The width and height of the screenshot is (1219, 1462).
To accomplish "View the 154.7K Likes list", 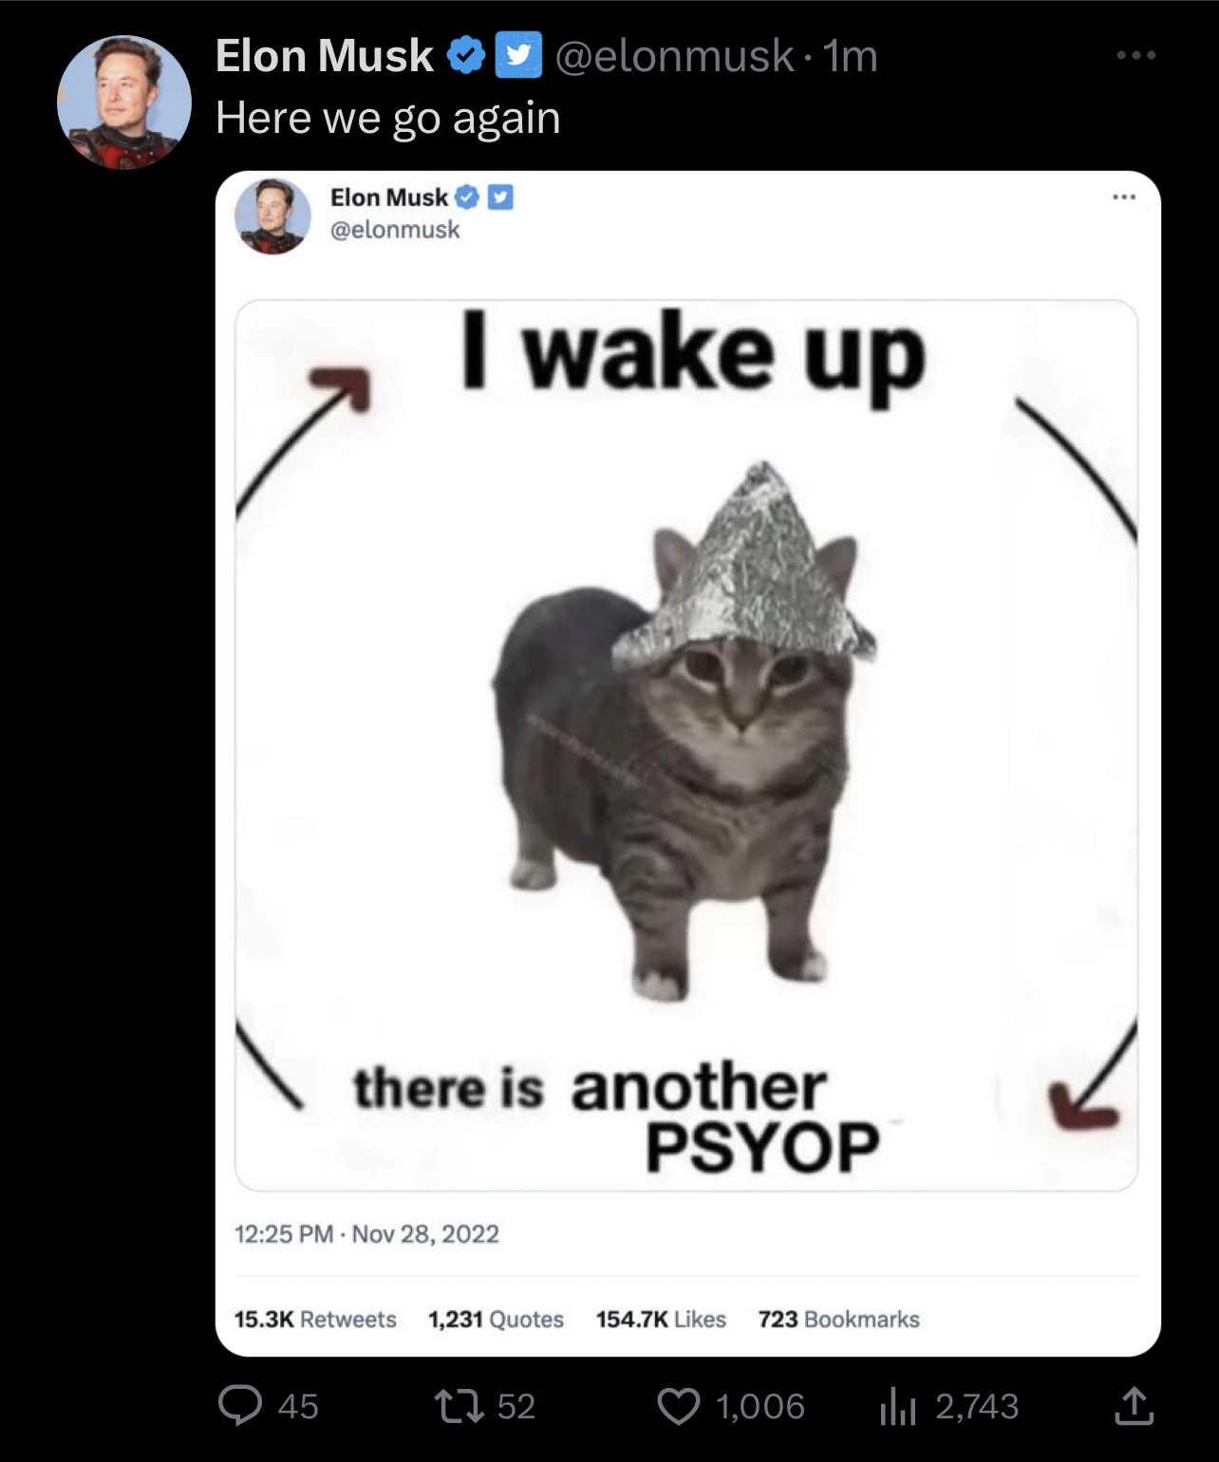I will (x=661, y=1320).
